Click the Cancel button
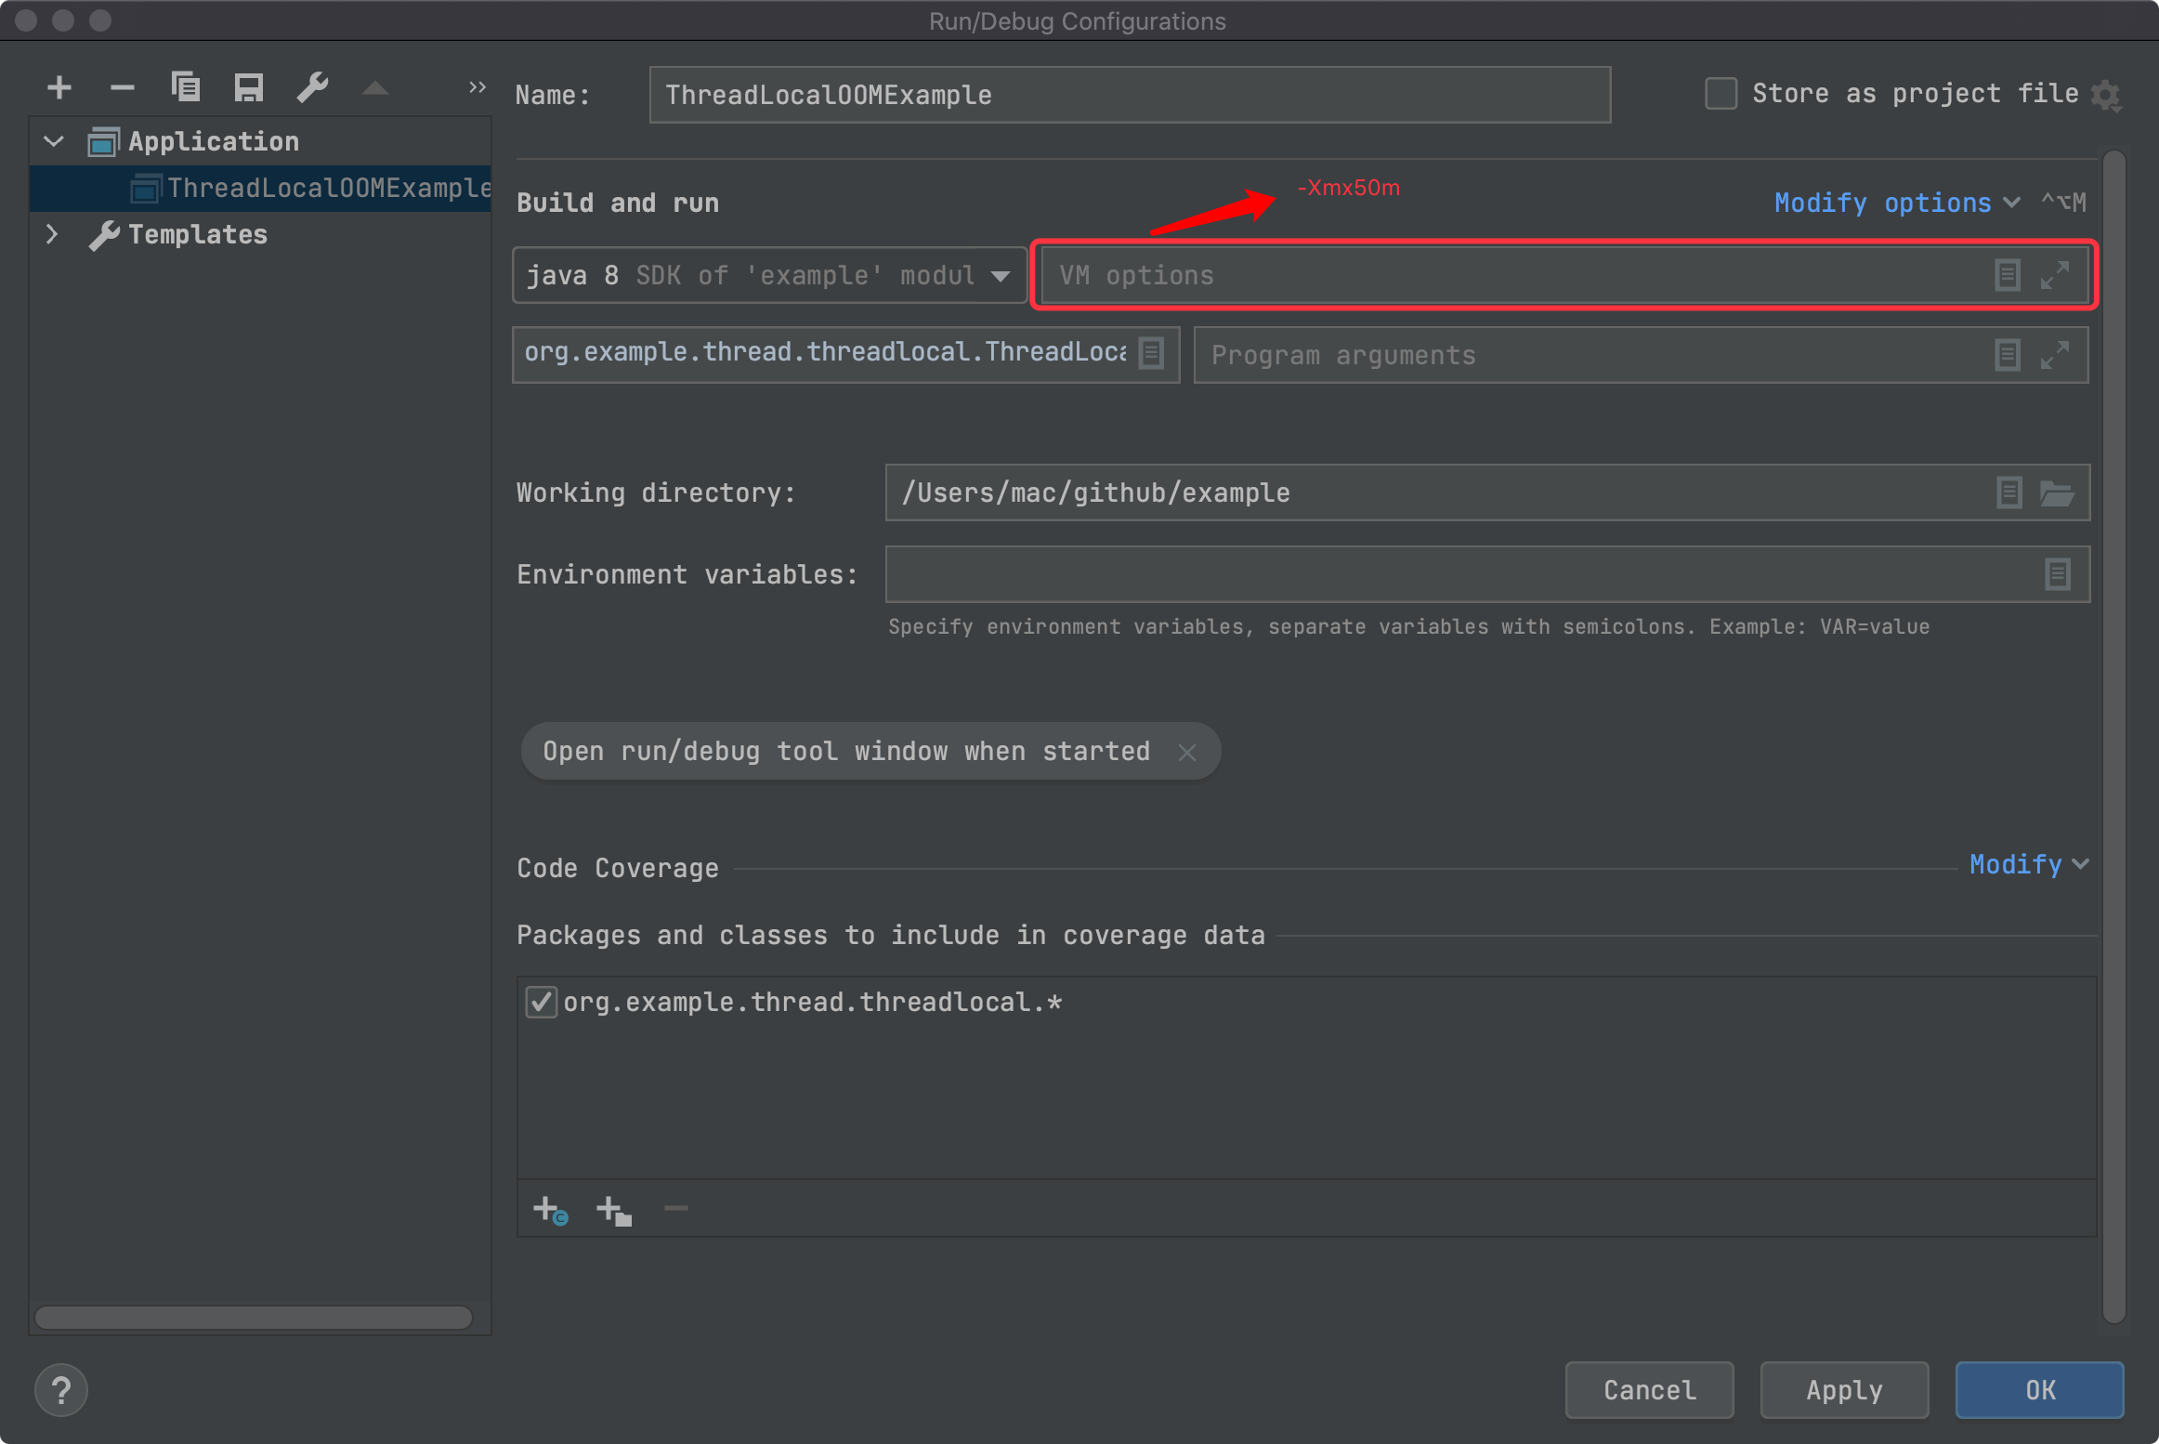The height and width of the screenshot is (1444, 2159). (x=1649, y=1389)
